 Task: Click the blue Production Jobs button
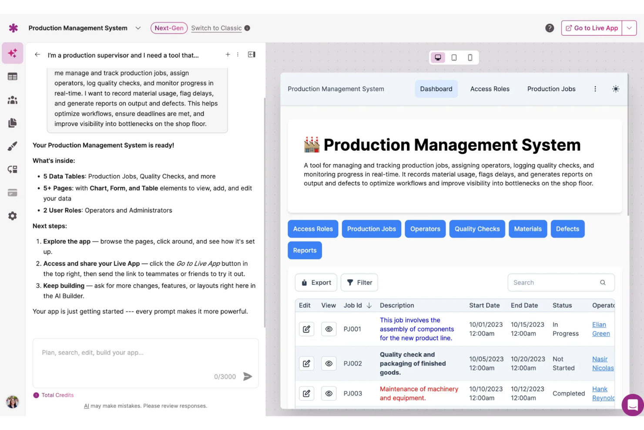tap(372, 229)
